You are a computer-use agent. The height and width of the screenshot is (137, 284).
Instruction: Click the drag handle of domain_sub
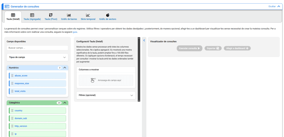pyautogui.click(x=12, y=118)
